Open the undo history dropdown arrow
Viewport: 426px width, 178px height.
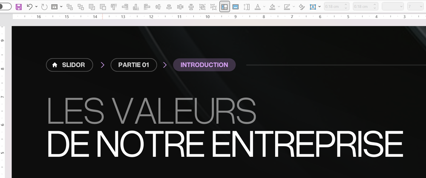pos(36,7)
